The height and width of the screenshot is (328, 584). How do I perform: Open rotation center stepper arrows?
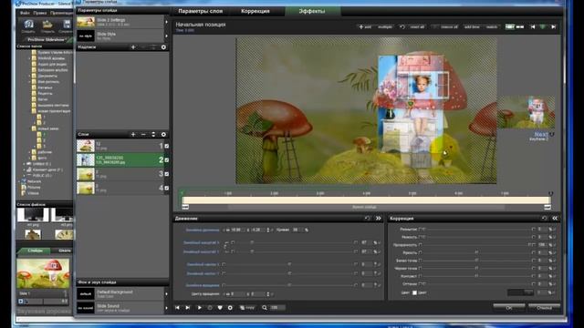267,293
